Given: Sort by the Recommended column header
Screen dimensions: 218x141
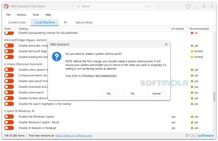Looking at the screenshot, I should tap(199, 29).
